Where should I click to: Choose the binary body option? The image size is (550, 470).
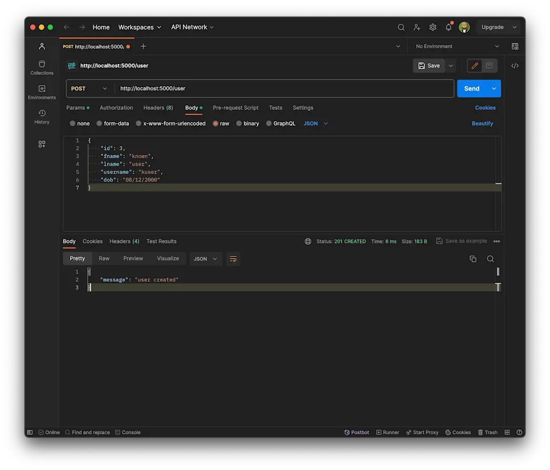[247, 123]
